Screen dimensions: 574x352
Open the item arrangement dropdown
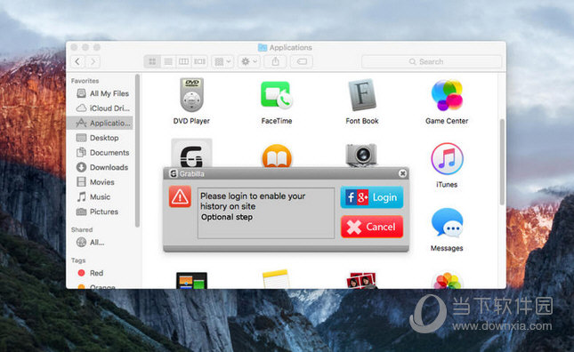point(222,61)
